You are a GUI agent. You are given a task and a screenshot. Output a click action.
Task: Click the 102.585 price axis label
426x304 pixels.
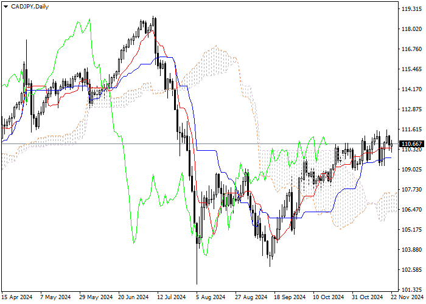coord(411,270)
